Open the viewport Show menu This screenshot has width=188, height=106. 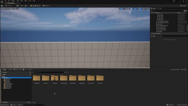(17, 9)
